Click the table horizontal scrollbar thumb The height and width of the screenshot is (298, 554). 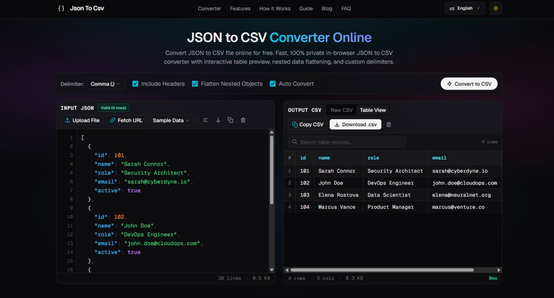click(382, 270)
